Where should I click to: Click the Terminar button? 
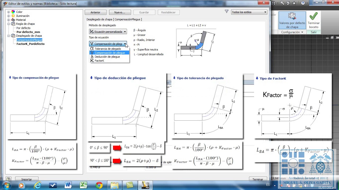(258, 179)
